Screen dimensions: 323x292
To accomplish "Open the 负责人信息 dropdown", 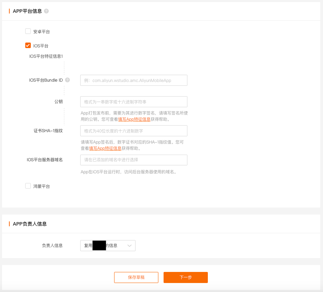I will [108, 245].
